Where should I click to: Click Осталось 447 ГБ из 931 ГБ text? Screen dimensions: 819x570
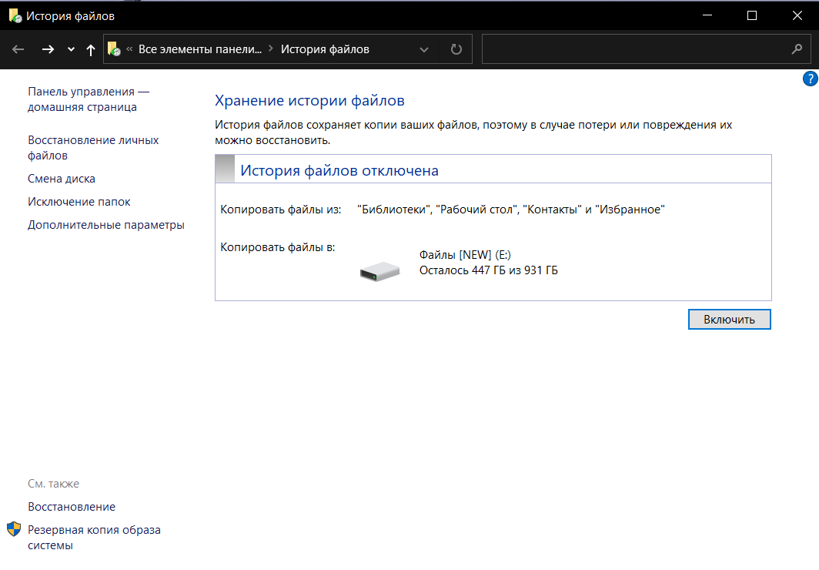pos(488,270)
